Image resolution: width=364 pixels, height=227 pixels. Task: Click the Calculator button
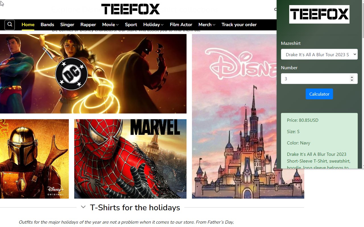click(319, 94)
